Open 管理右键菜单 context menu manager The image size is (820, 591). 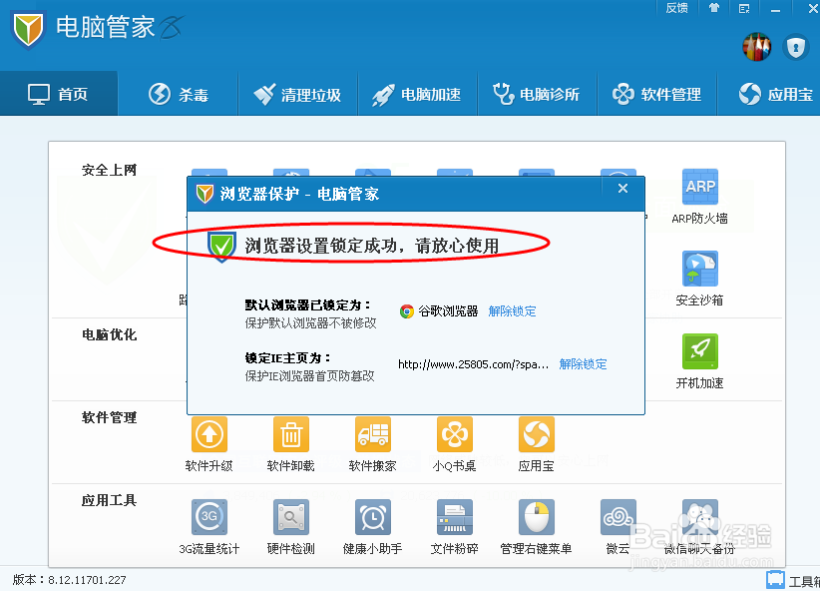point(536,516)
